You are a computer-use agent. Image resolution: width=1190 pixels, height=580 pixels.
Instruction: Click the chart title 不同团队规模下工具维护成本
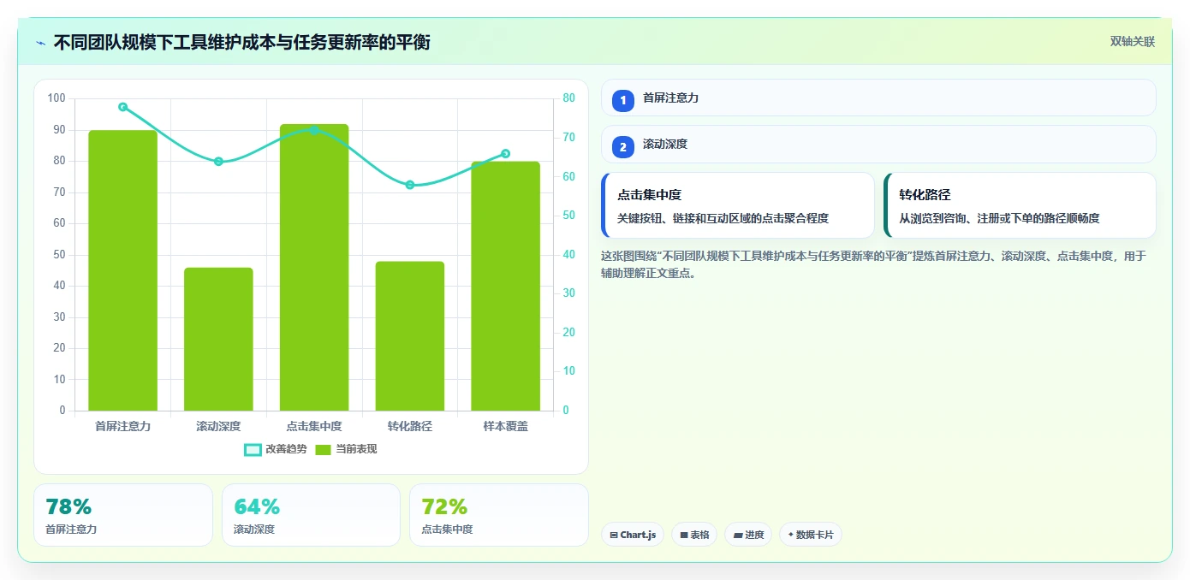[x=241, y=43]
